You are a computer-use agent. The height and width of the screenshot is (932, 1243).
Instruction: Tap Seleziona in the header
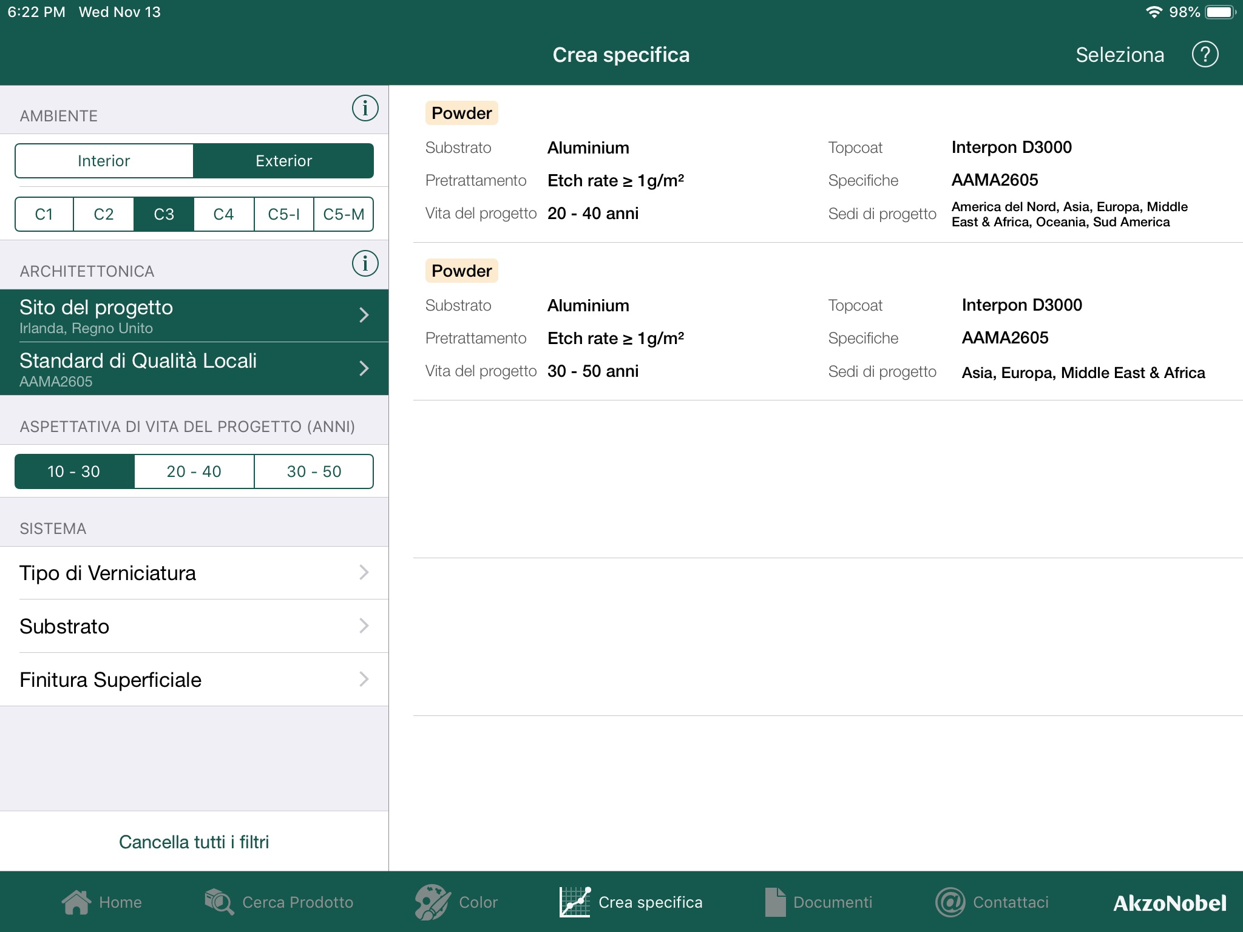[1120, 55]
